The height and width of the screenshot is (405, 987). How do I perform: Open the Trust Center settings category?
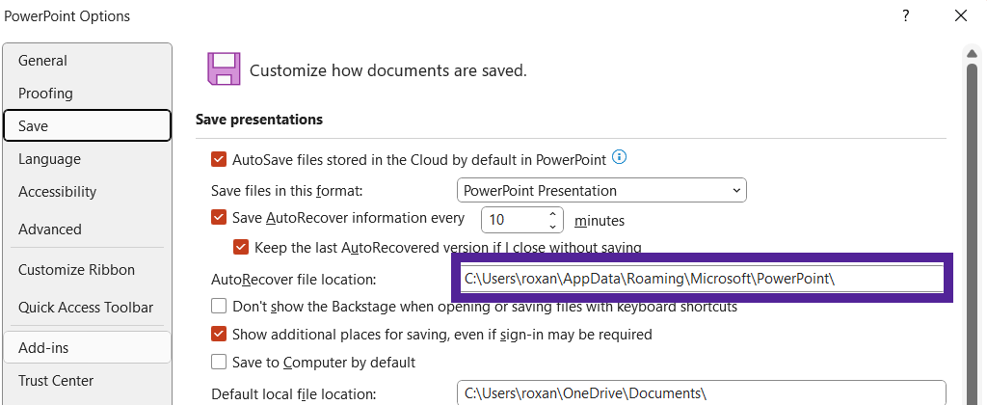coord(56,381)
